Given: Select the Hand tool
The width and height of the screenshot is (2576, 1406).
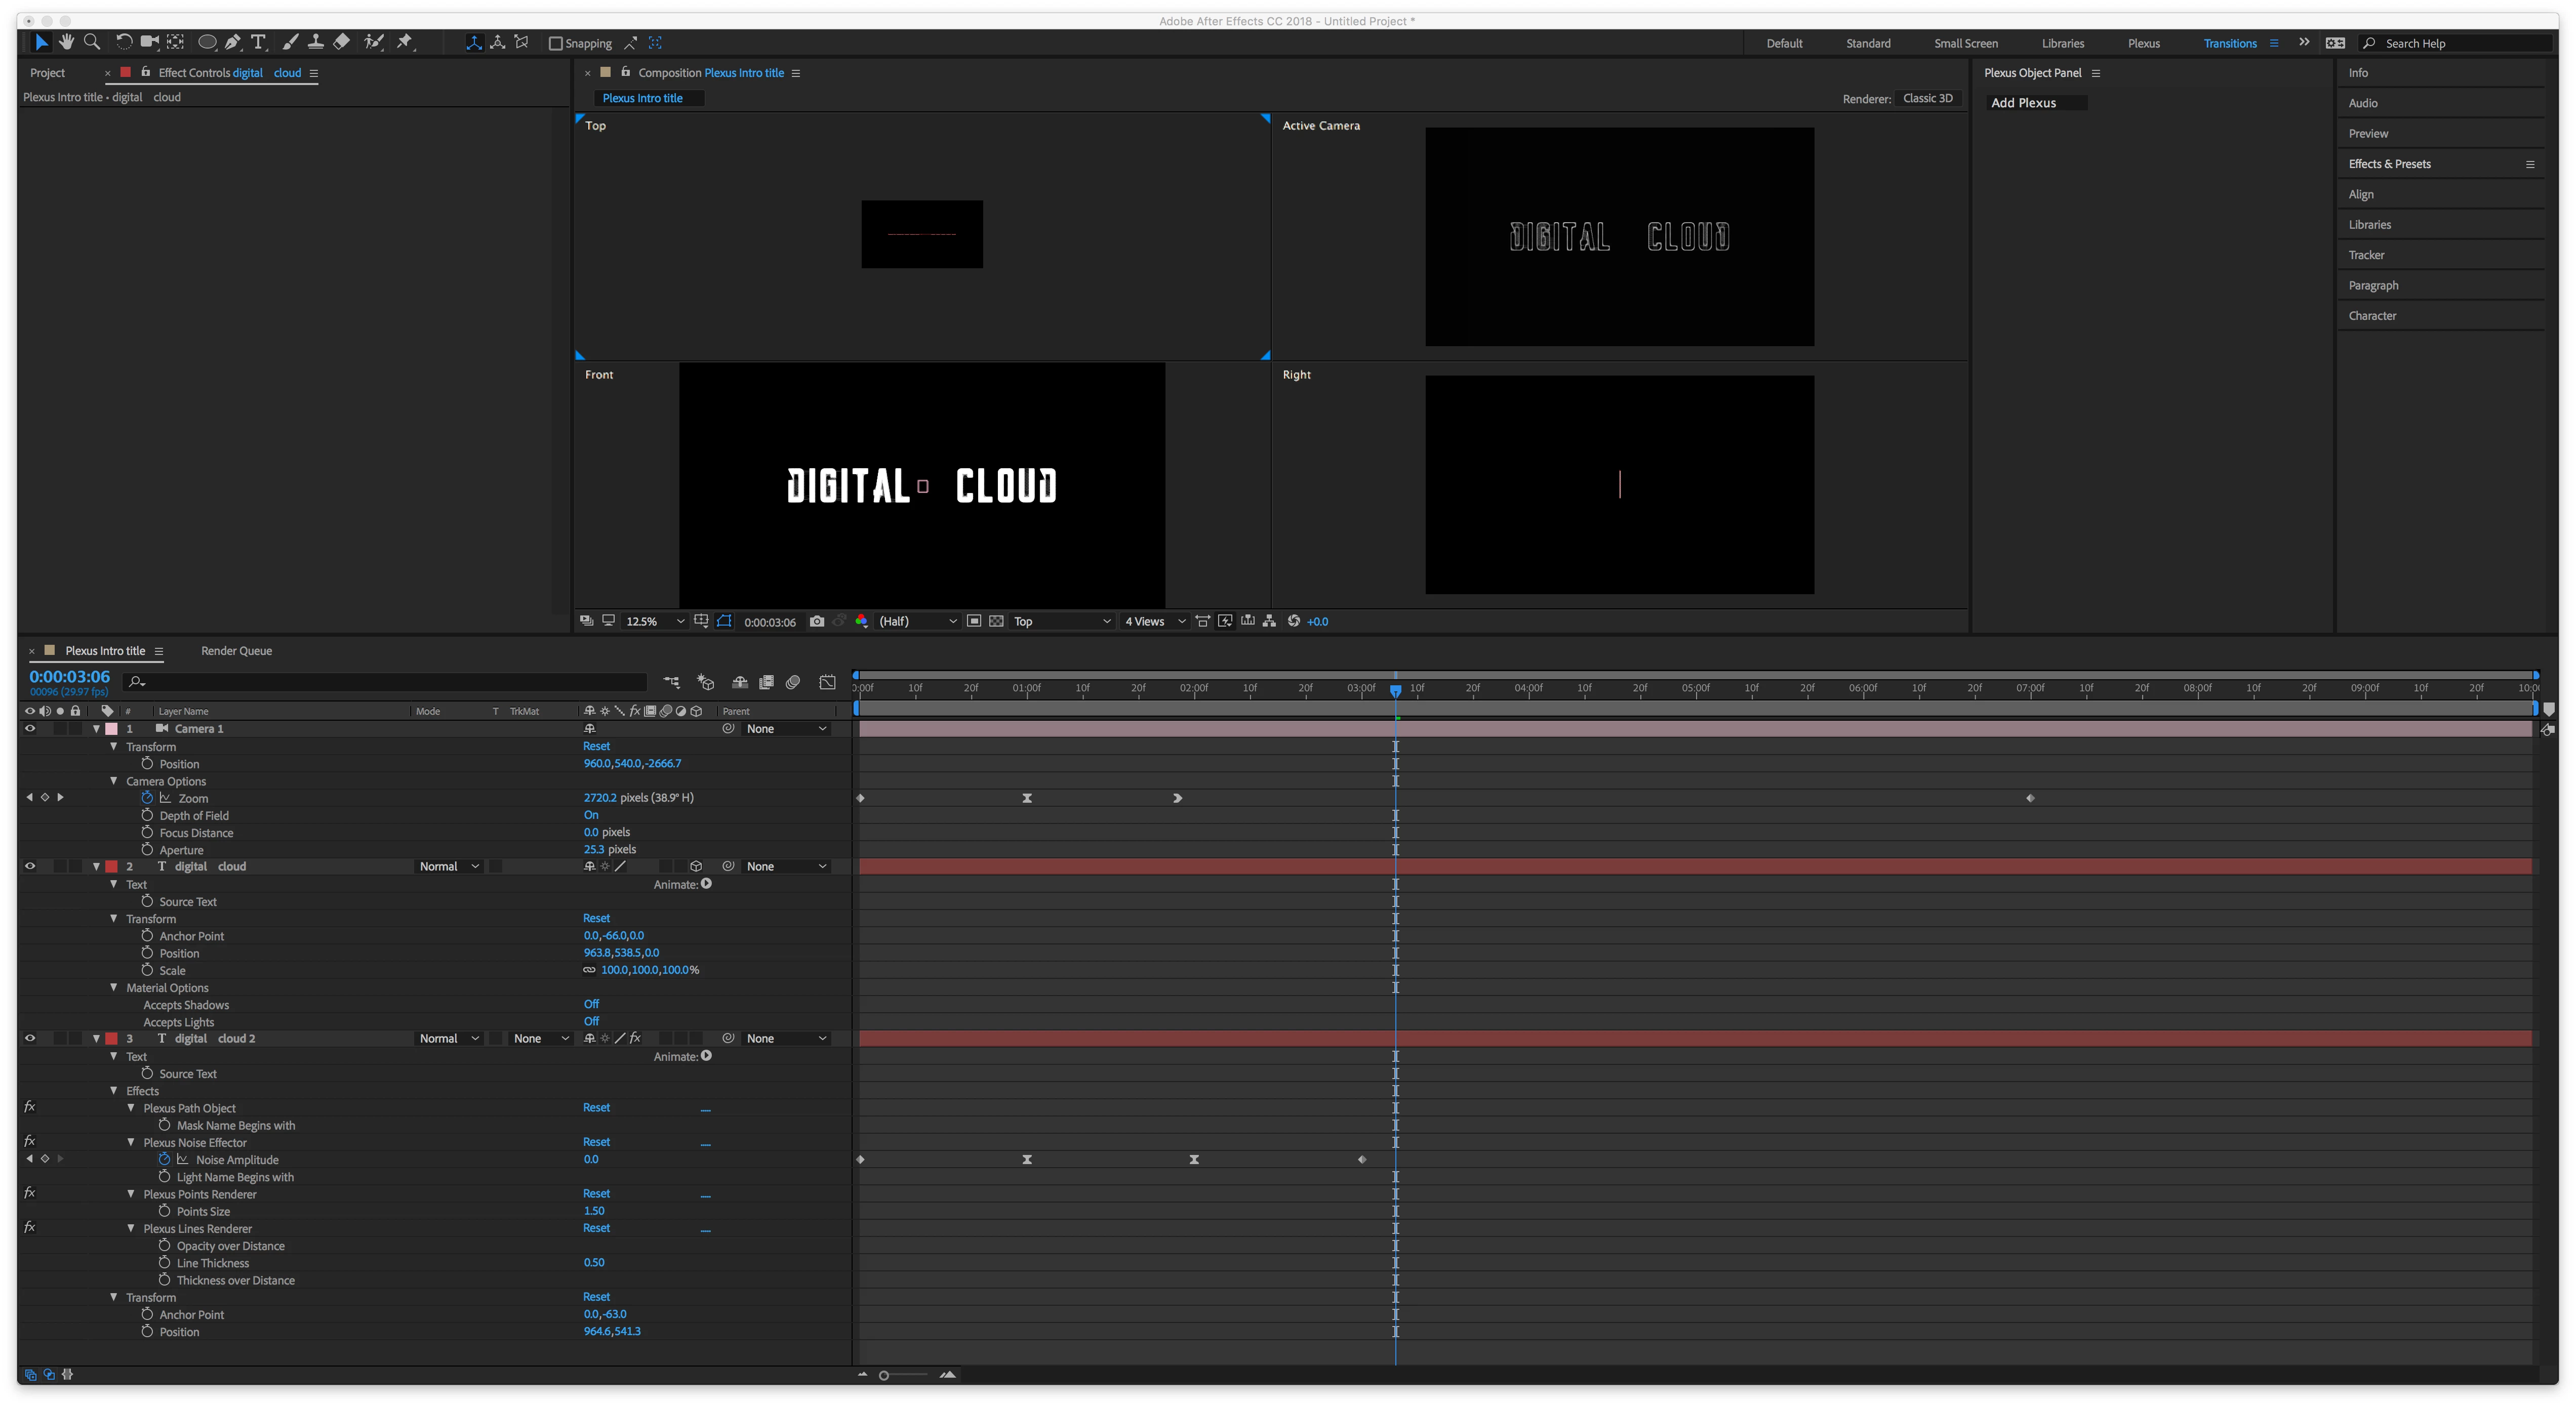Looking at the screenshot, I should [66, 42].
